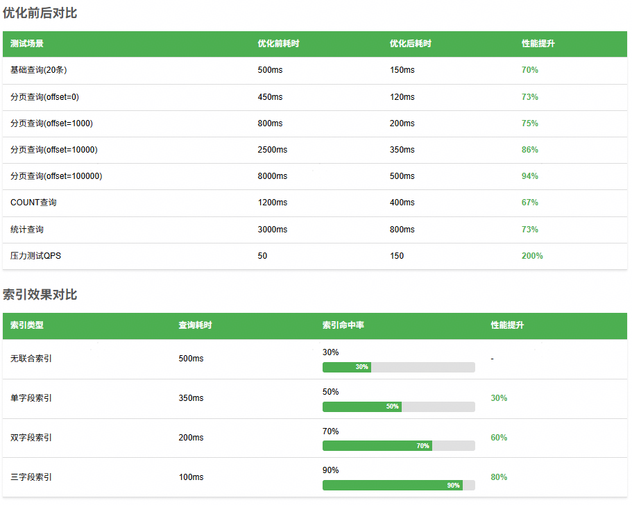Click the 30% index hit-rate progress bar
632x505 pixels.
pyautogui.click(x=398, y=367)
